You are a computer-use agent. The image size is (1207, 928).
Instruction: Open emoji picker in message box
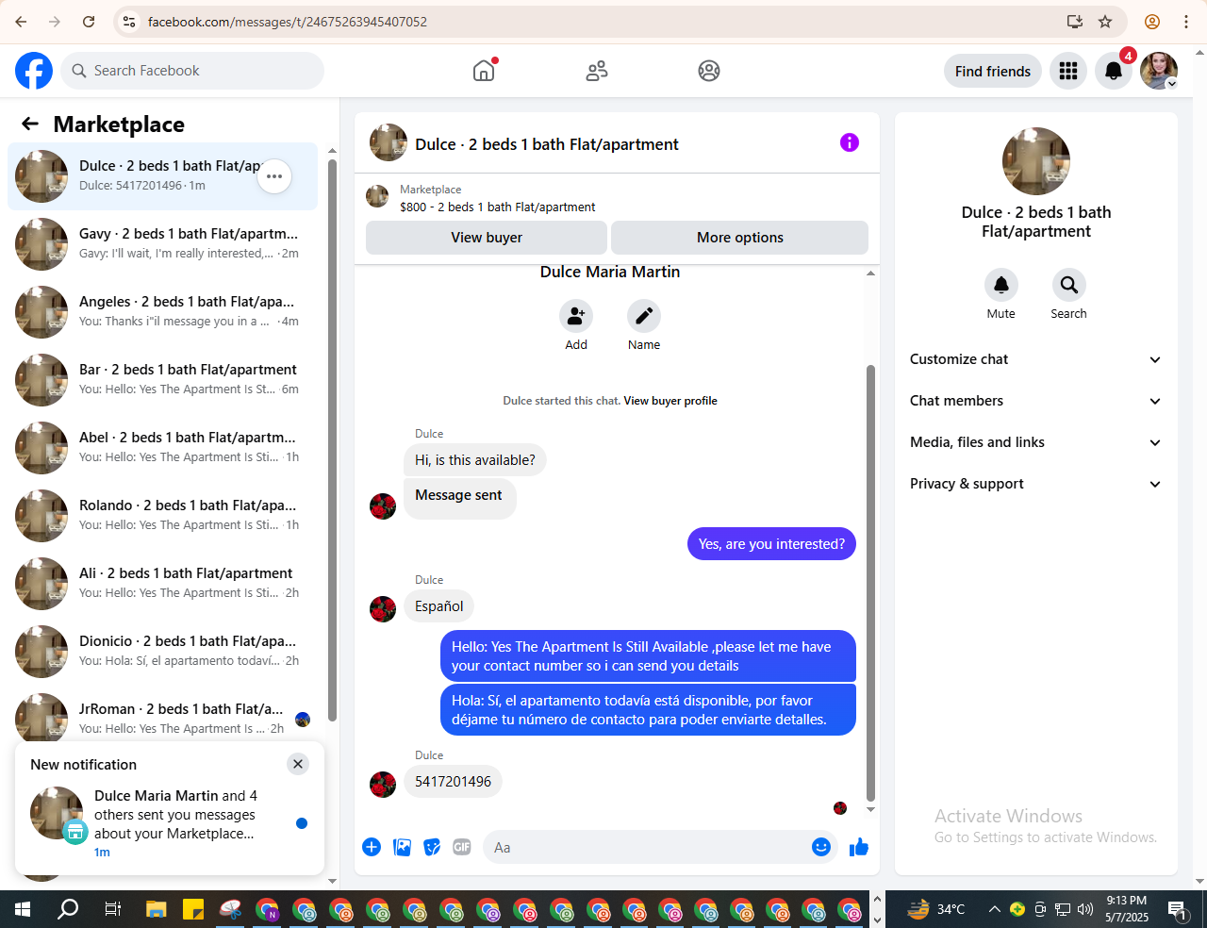821,847
